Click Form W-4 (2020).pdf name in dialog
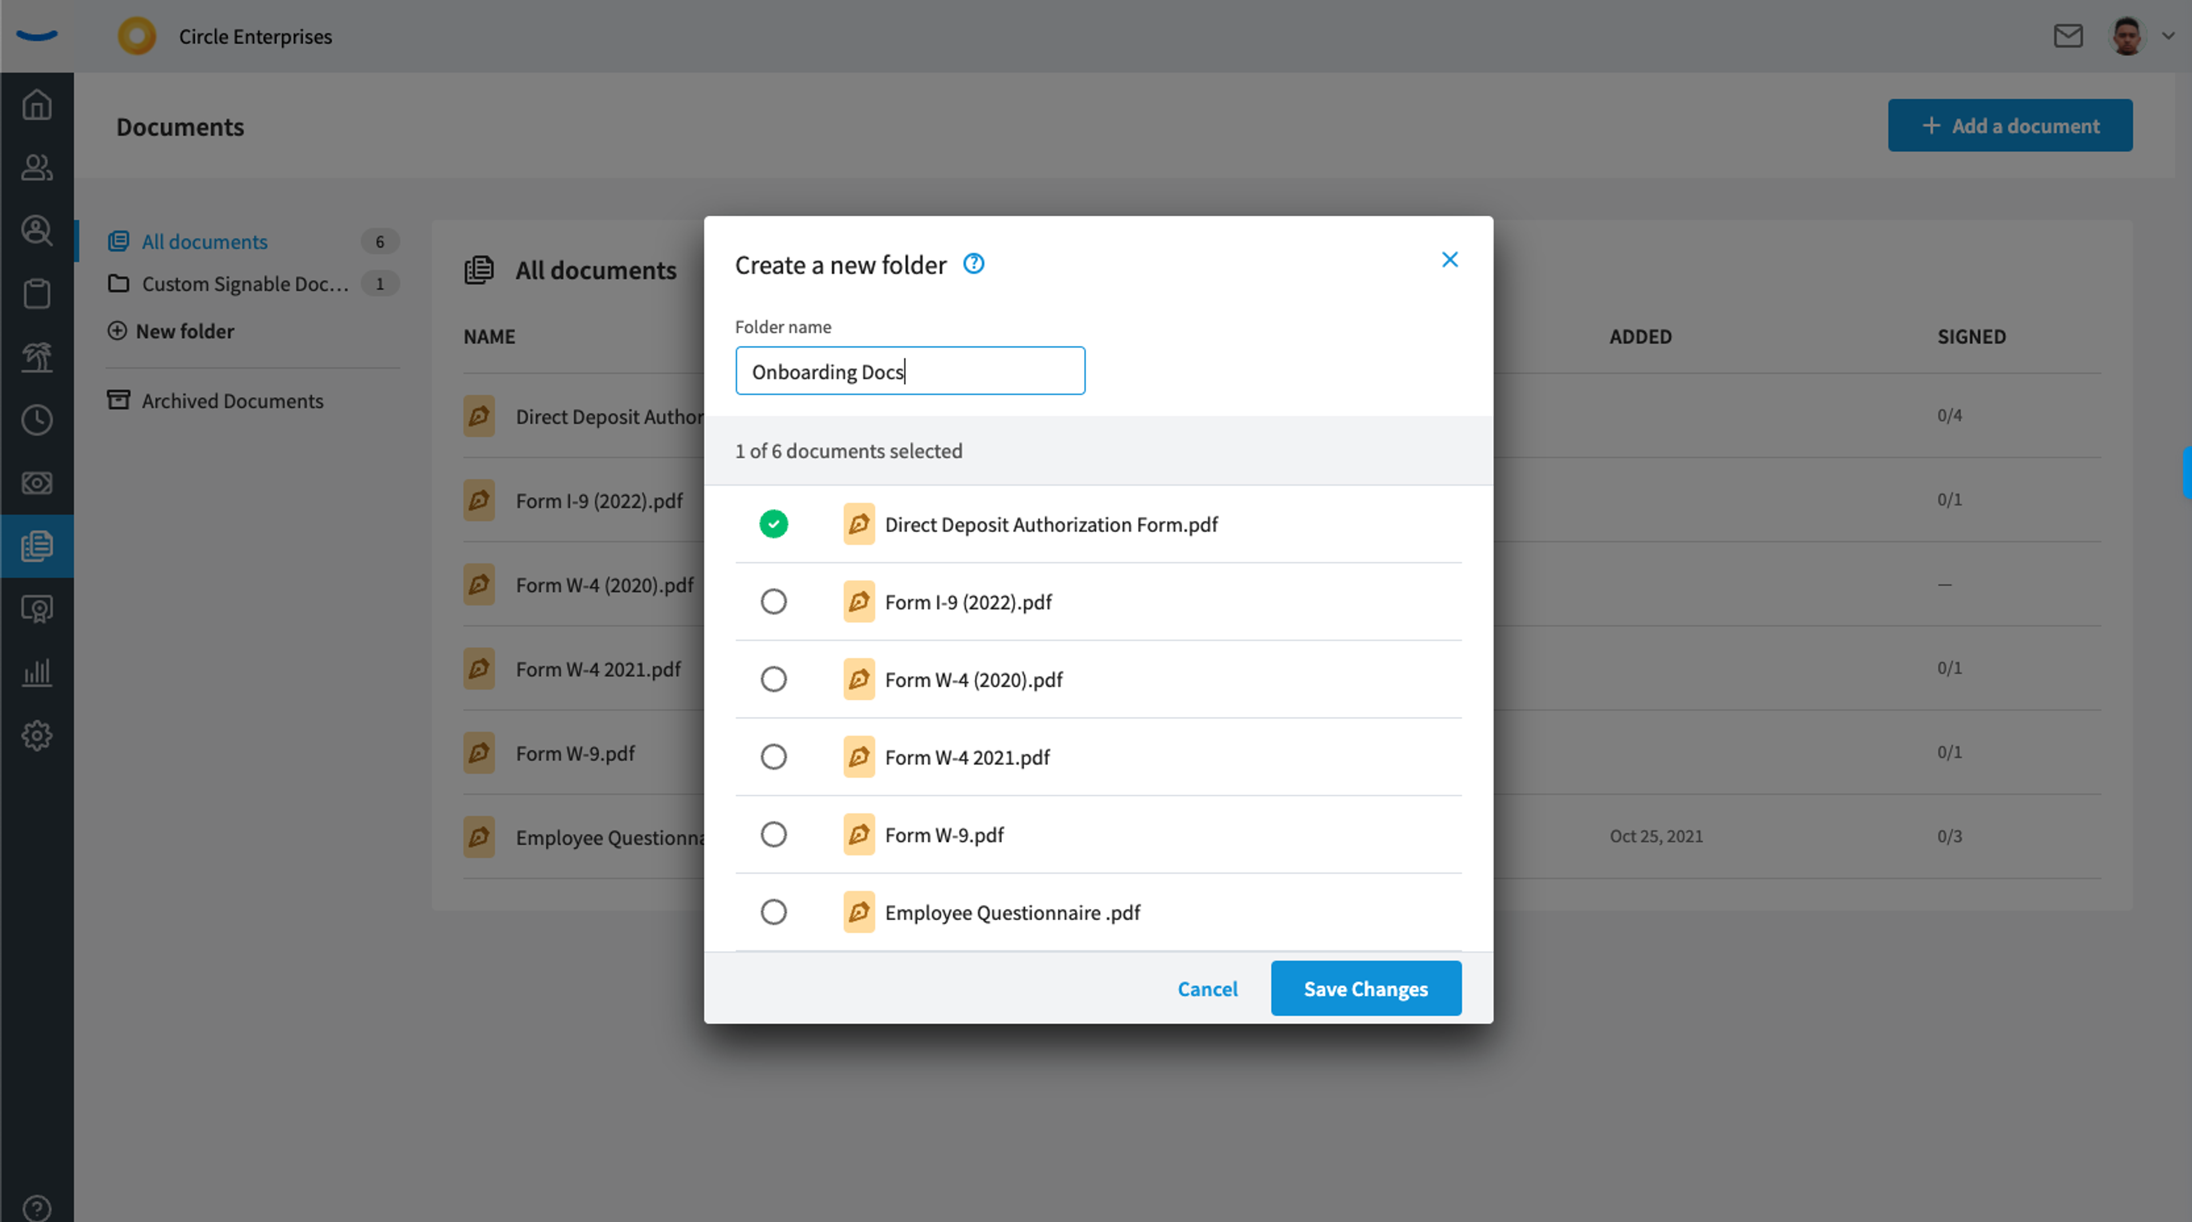 click(x=973, y=680)
